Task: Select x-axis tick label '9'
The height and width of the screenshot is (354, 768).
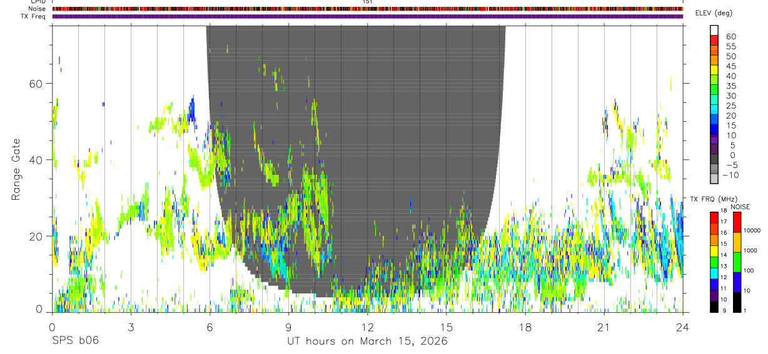Action: point(288,328)
